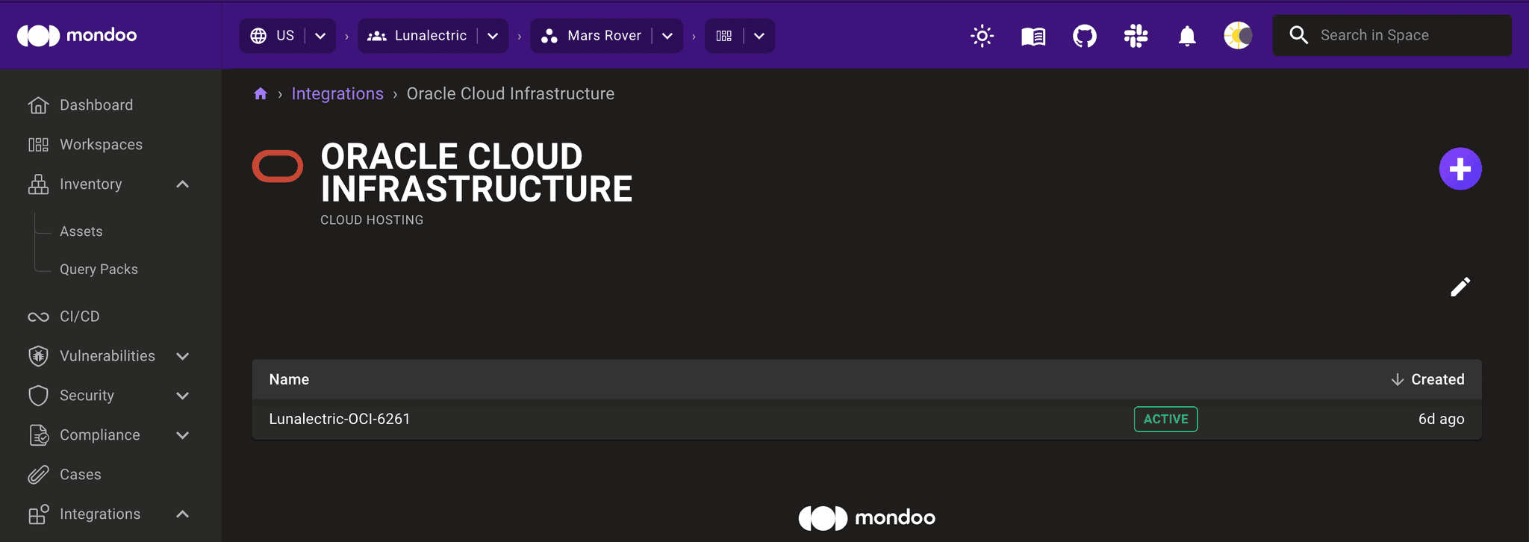Sort the table by Created column
The height and width of the screenshot is (542, 1529).
tap(1436, 379)
